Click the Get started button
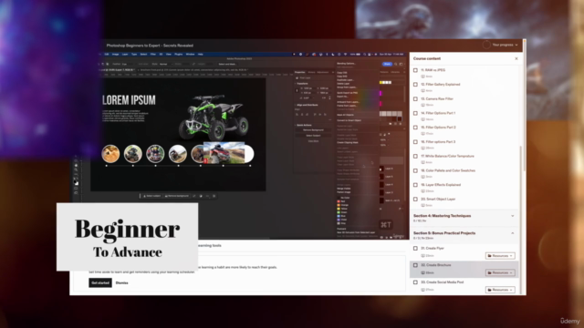Viewport: 584px width, 328px height. click(x=100, y=283)
